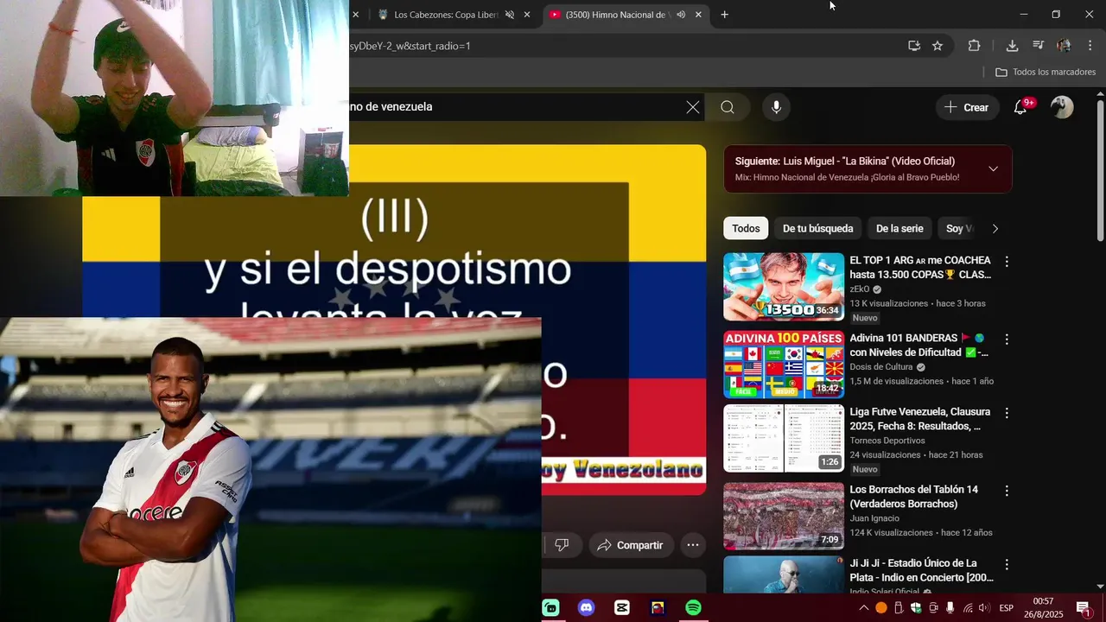Dislike the video with the thumbs-down

[x=562, y=545]
